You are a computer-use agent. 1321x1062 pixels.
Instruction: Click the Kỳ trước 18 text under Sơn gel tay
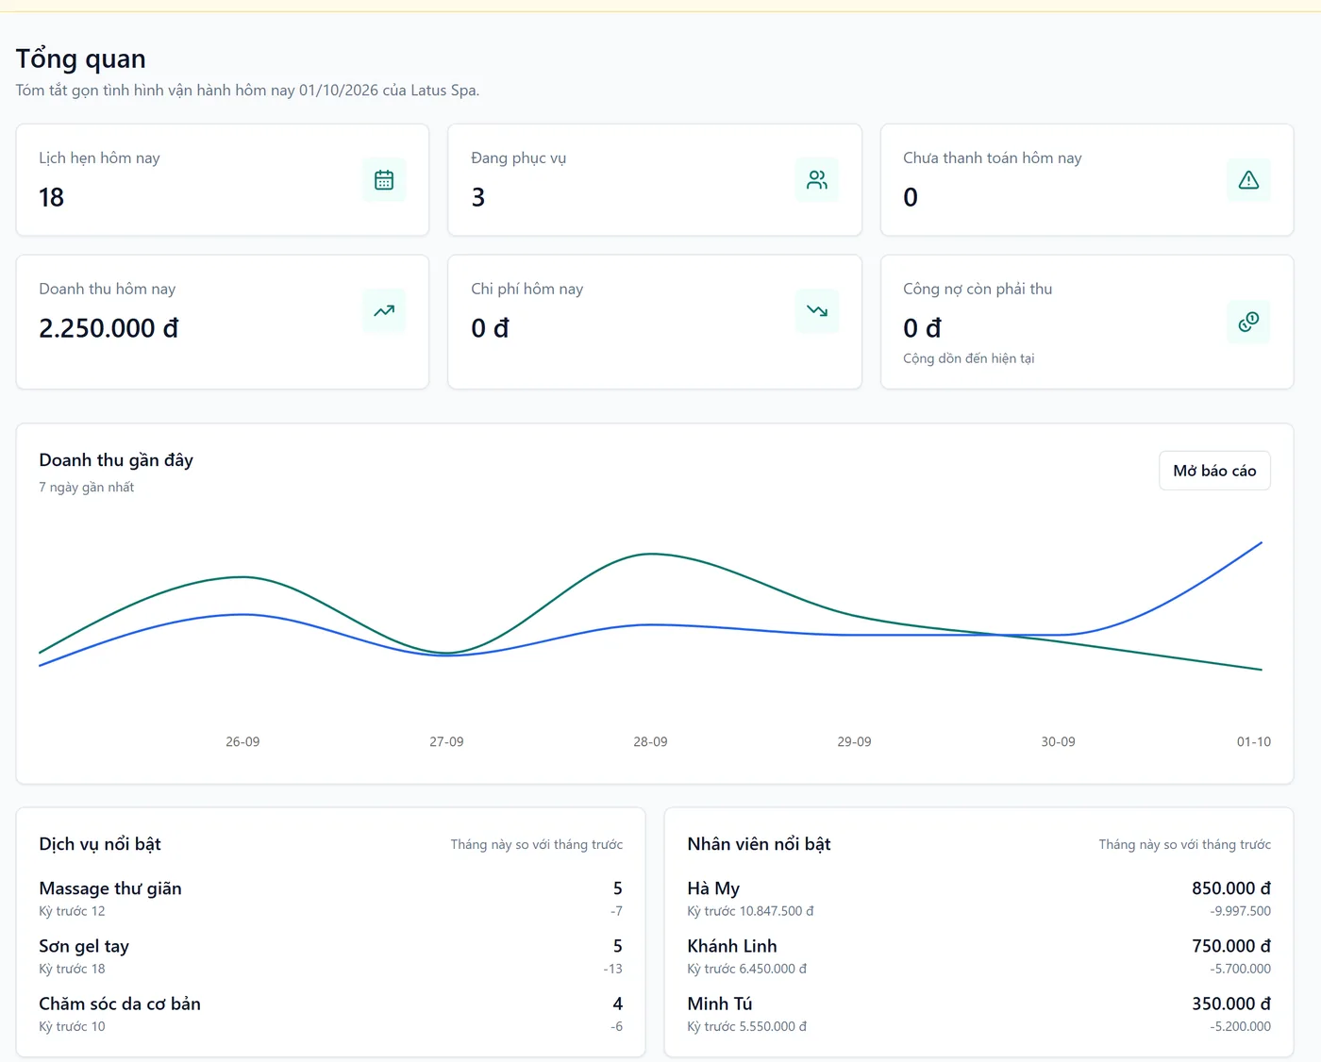[x=72, y=969]
